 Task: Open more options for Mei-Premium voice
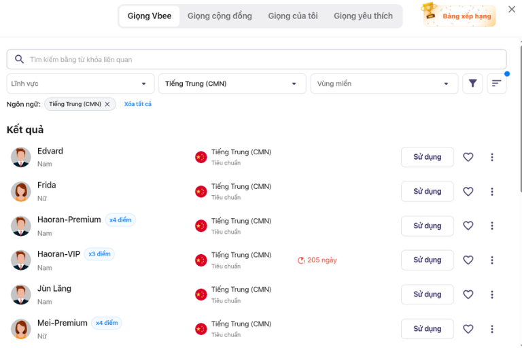[x=492, y=329]
